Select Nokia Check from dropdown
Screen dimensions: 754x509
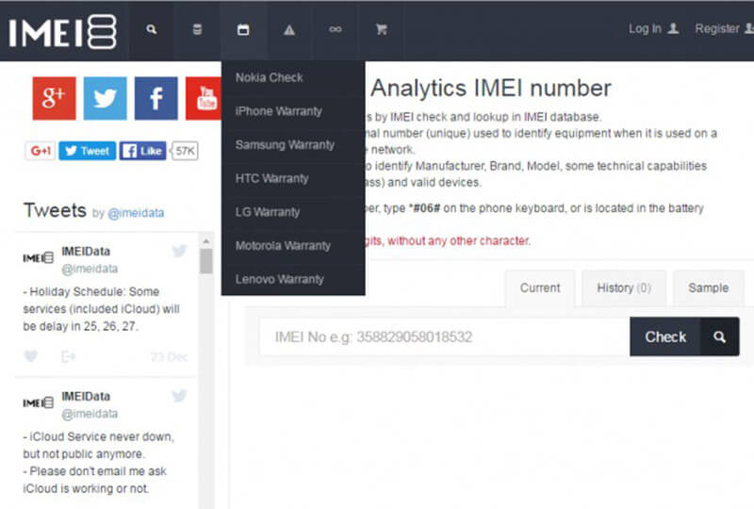(x=270, y=77)
